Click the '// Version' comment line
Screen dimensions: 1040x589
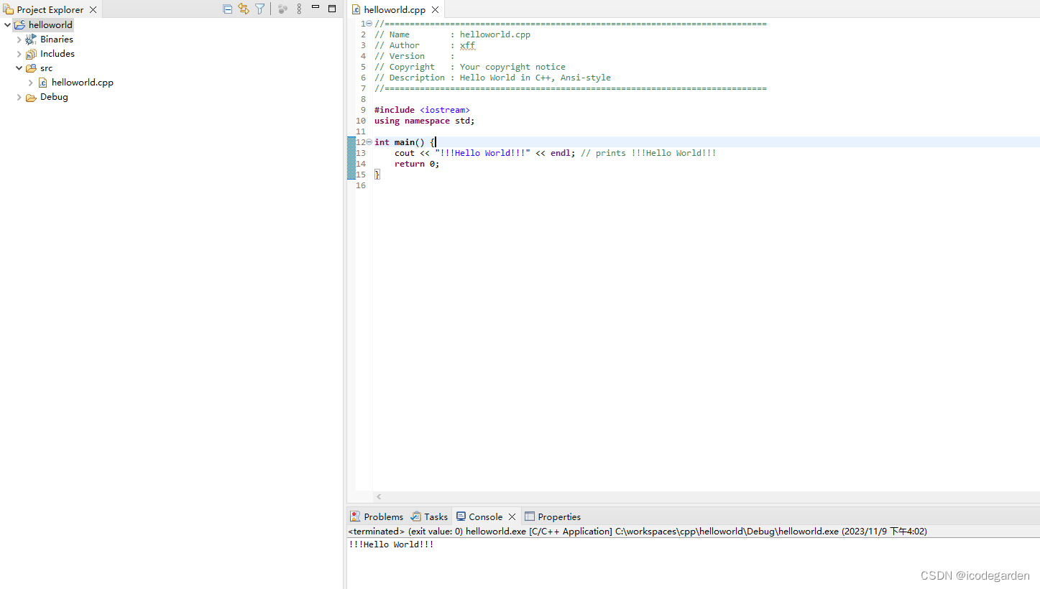click(414, 56)
